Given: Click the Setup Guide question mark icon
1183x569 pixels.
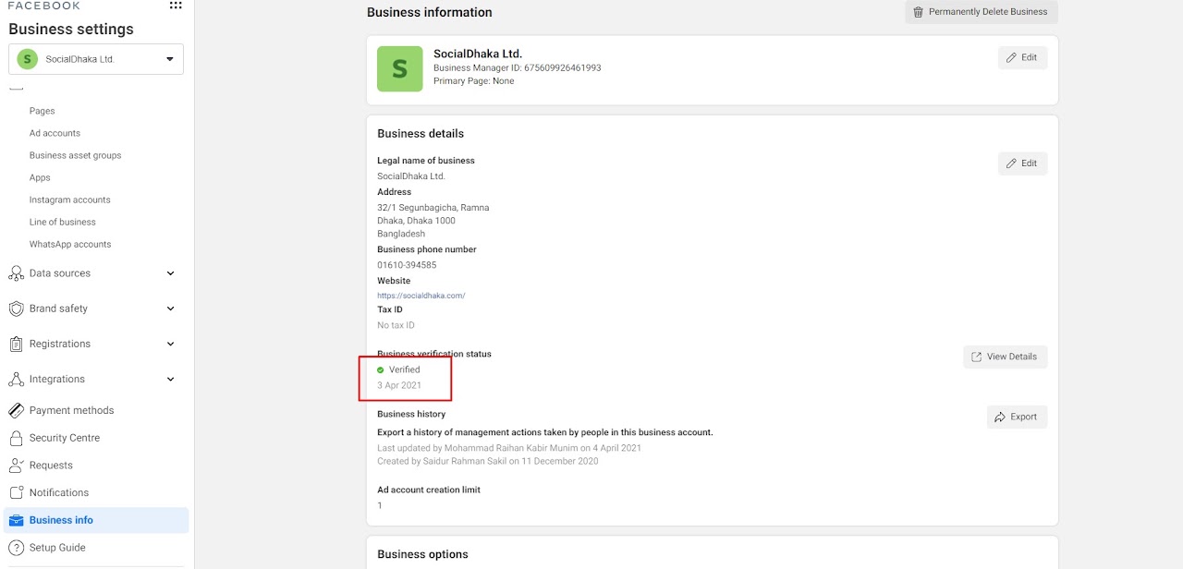Looking at the screenshot, I should (16, 548).
